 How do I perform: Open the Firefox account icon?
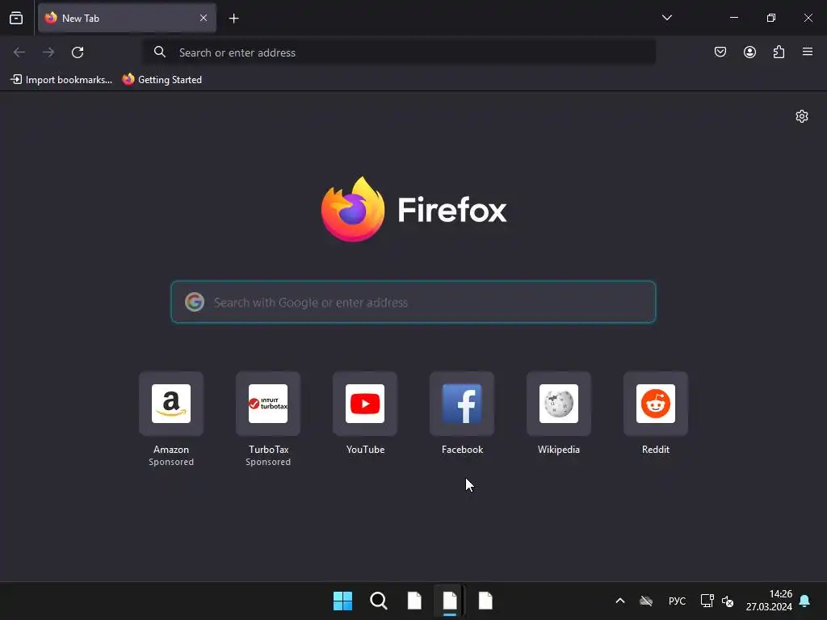point(749,52)
